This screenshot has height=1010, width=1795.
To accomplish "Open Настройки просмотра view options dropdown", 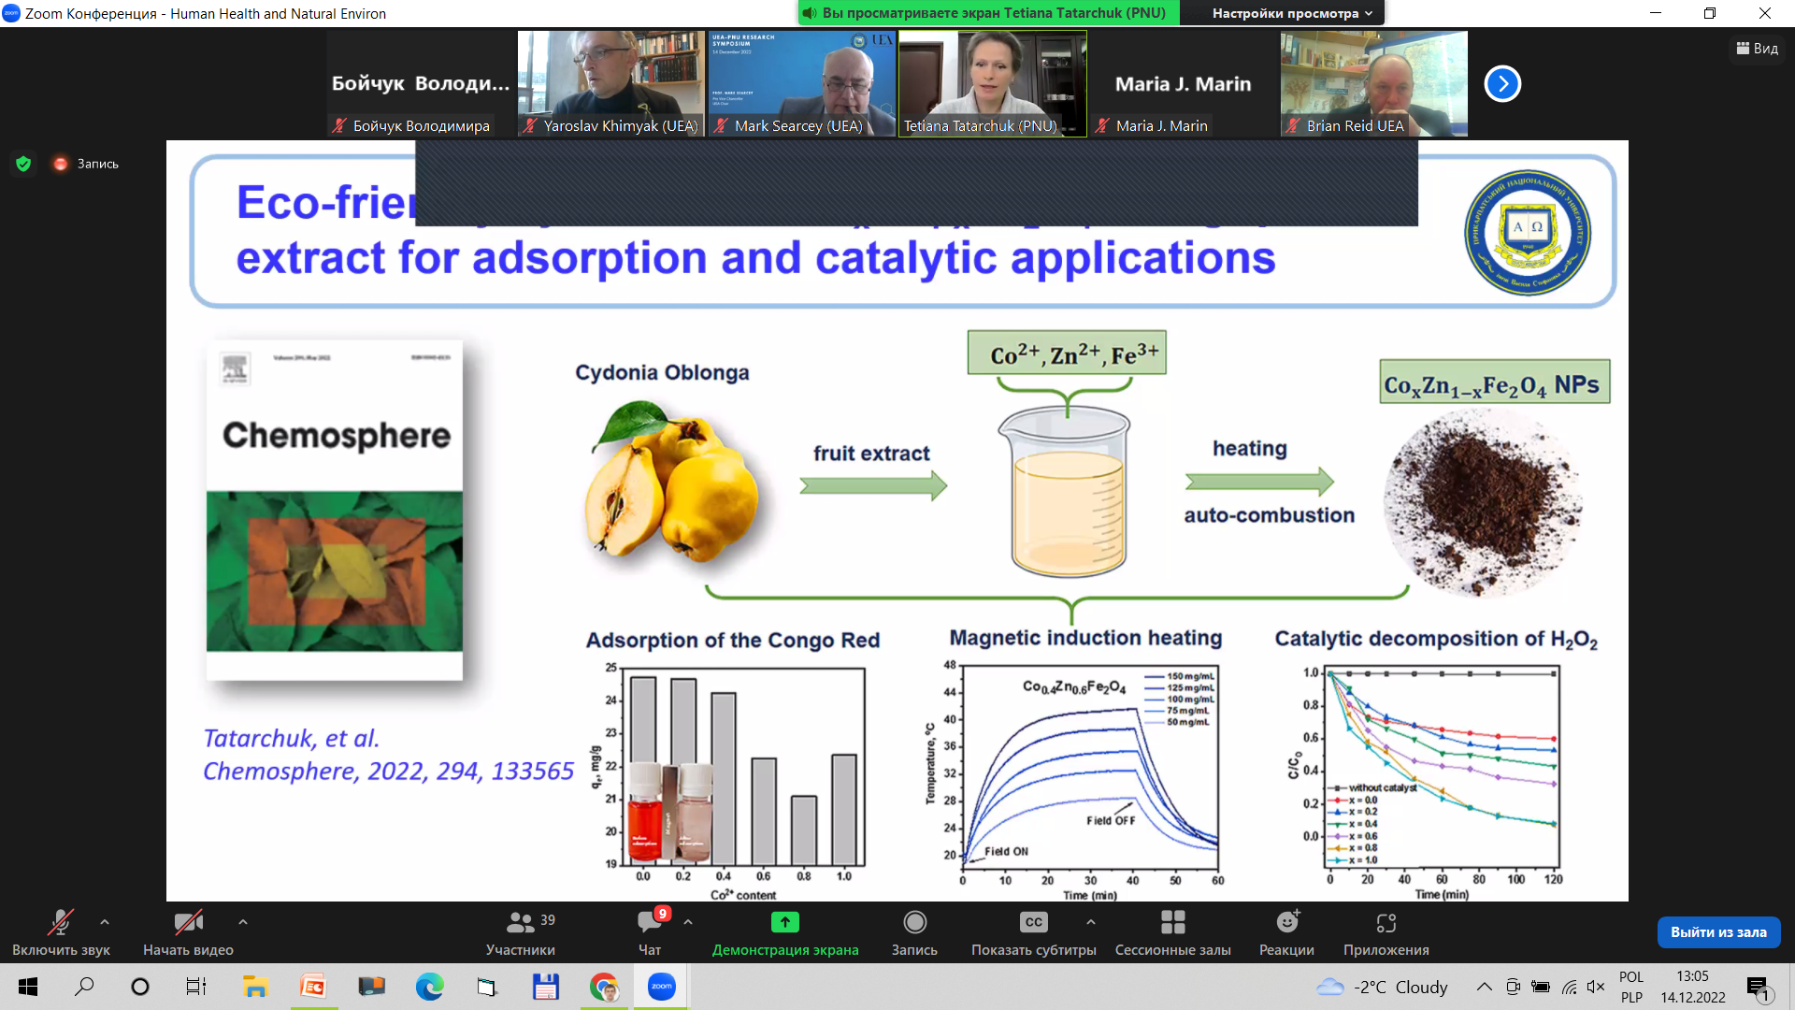I will point(1292,13).
